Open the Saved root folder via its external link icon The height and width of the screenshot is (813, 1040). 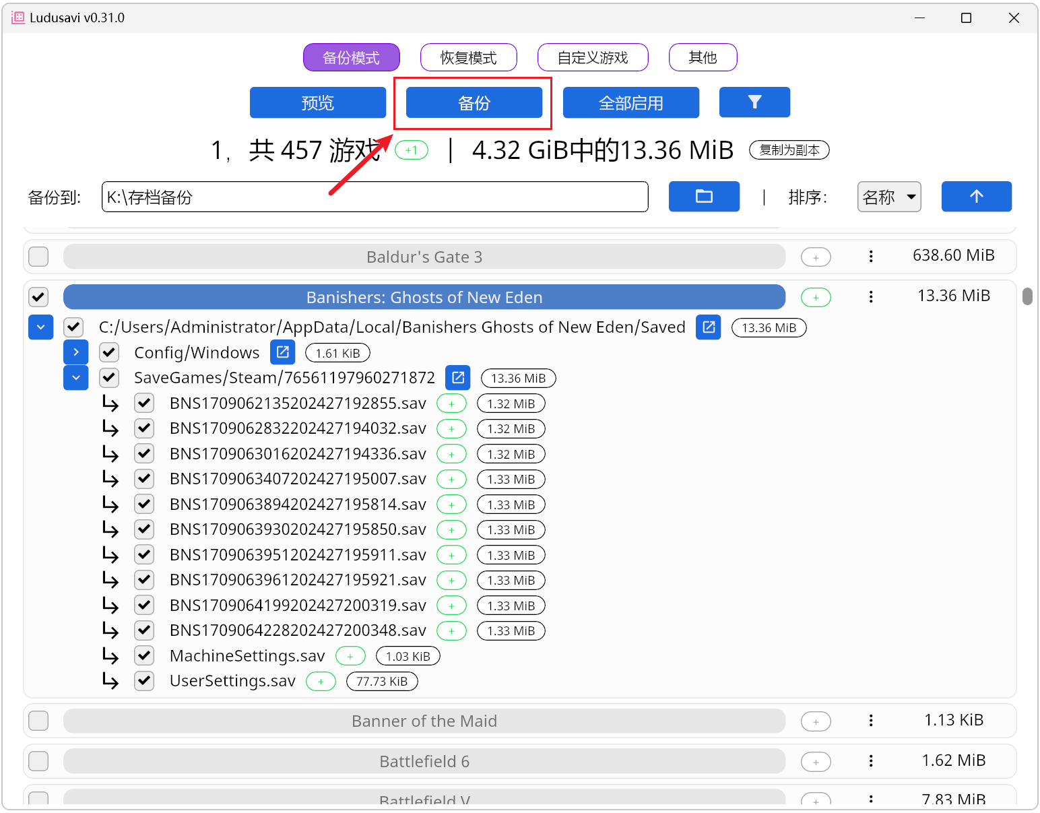[709, 327]
